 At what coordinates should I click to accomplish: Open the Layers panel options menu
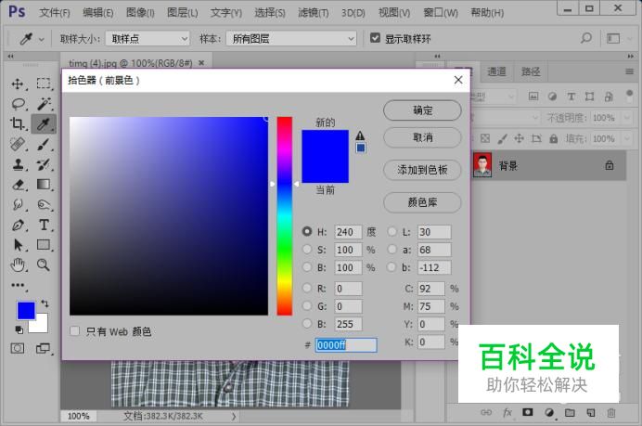[629, 71]
